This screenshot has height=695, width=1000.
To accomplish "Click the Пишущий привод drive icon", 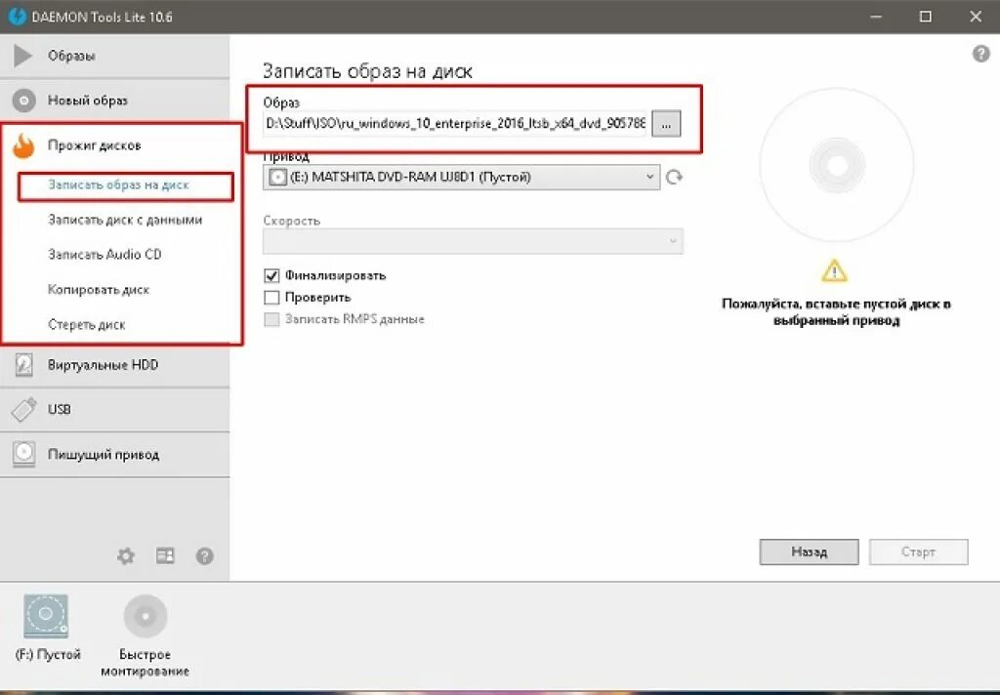I will pyautogui.click(x=24, y=454).
